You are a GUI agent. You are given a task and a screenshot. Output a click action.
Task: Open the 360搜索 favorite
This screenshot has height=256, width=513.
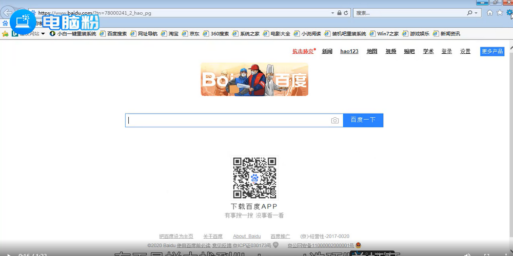(216, 34)
